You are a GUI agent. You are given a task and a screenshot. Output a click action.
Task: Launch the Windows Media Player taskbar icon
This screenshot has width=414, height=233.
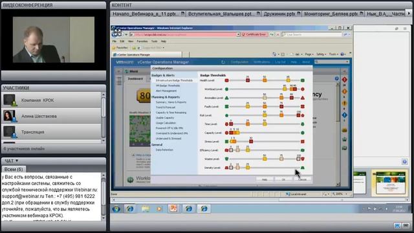159,209
